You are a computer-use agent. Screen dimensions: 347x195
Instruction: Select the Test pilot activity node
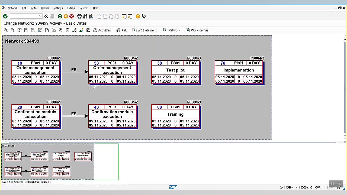(x=175, y=72)
